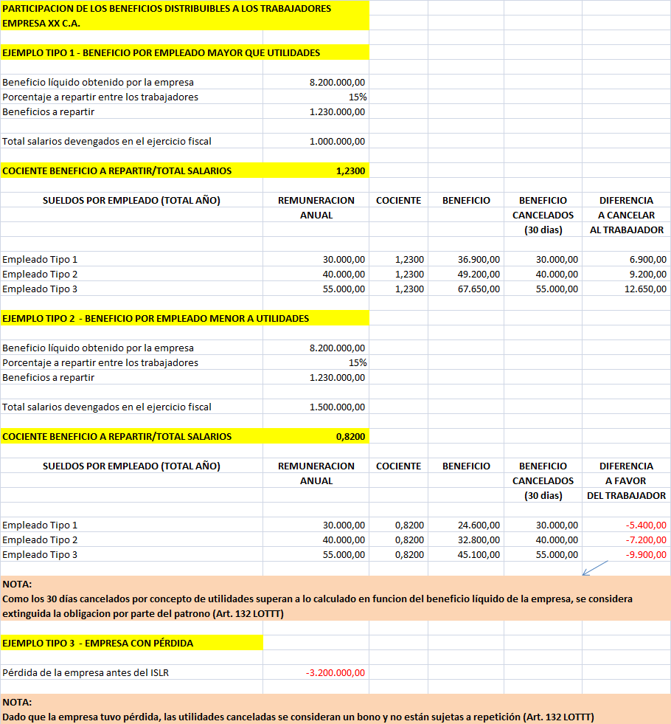Select the EJEMPLO TIPO 1 heading cell
This screenshot has width=671, height=724.
click(x=184, y=52)
